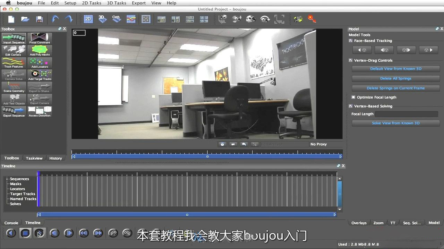Viewport: 444px width, 249px height.
Task: Switch to the Taskview tab
Action: point(34,158)
